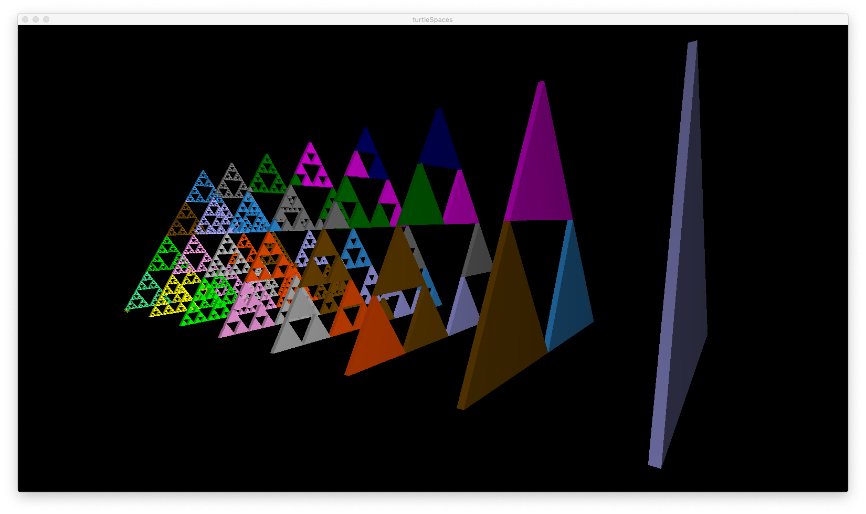
Task: Click the gray close button in title bar
Action: pyautogui.click(x=25, y=19)
